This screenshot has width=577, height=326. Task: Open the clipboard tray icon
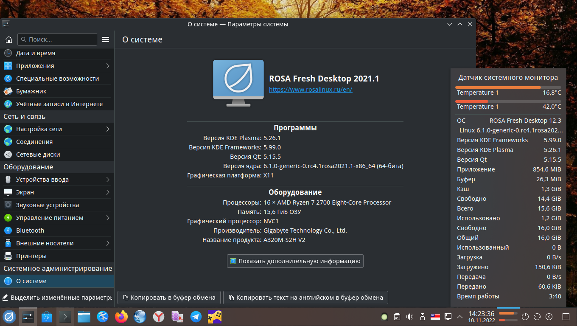point(397,317)
